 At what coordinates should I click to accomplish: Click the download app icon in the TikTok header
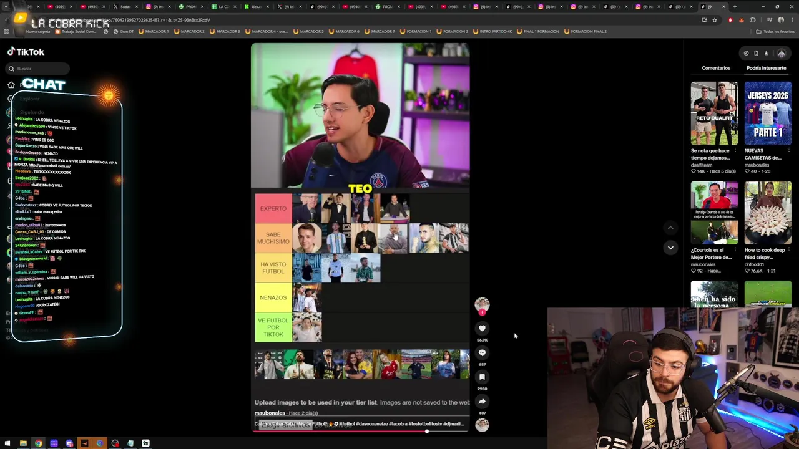[766, 53]
